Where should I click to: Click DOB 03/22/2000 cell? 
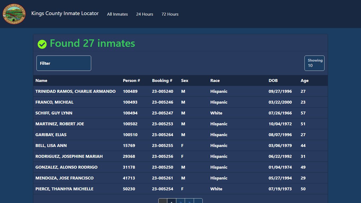pyautogui.click(x=280, y=102)
